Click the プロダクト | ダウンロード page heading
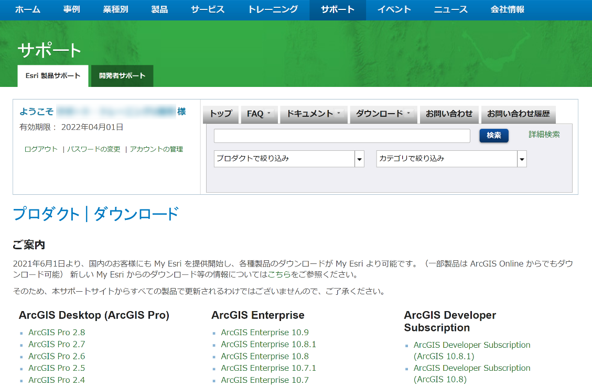 coord(95,214)
